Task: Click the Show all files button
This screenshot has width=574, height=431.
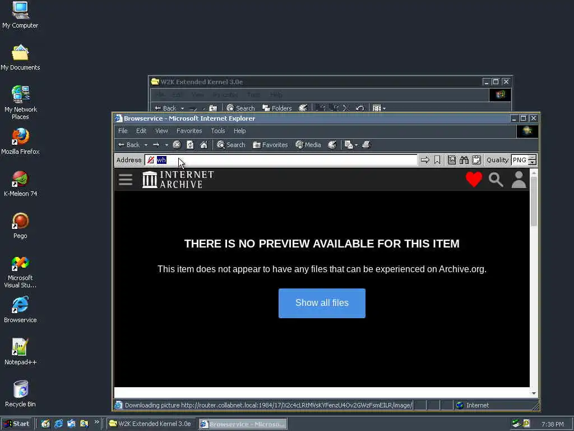Action: point(322,303)
